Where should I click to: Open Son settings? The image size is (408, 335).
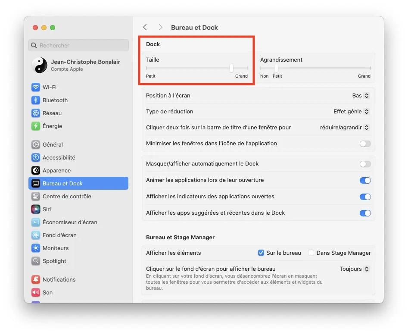point(45,292)
